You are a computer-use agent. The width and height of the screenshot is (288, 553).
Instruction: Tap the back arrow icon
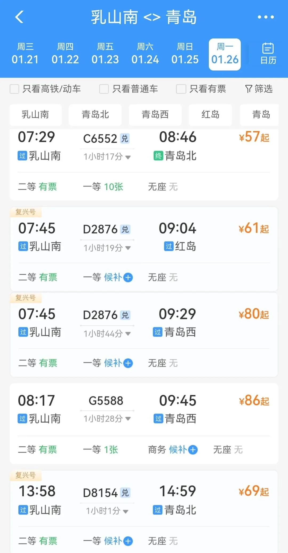click(19, 17)
